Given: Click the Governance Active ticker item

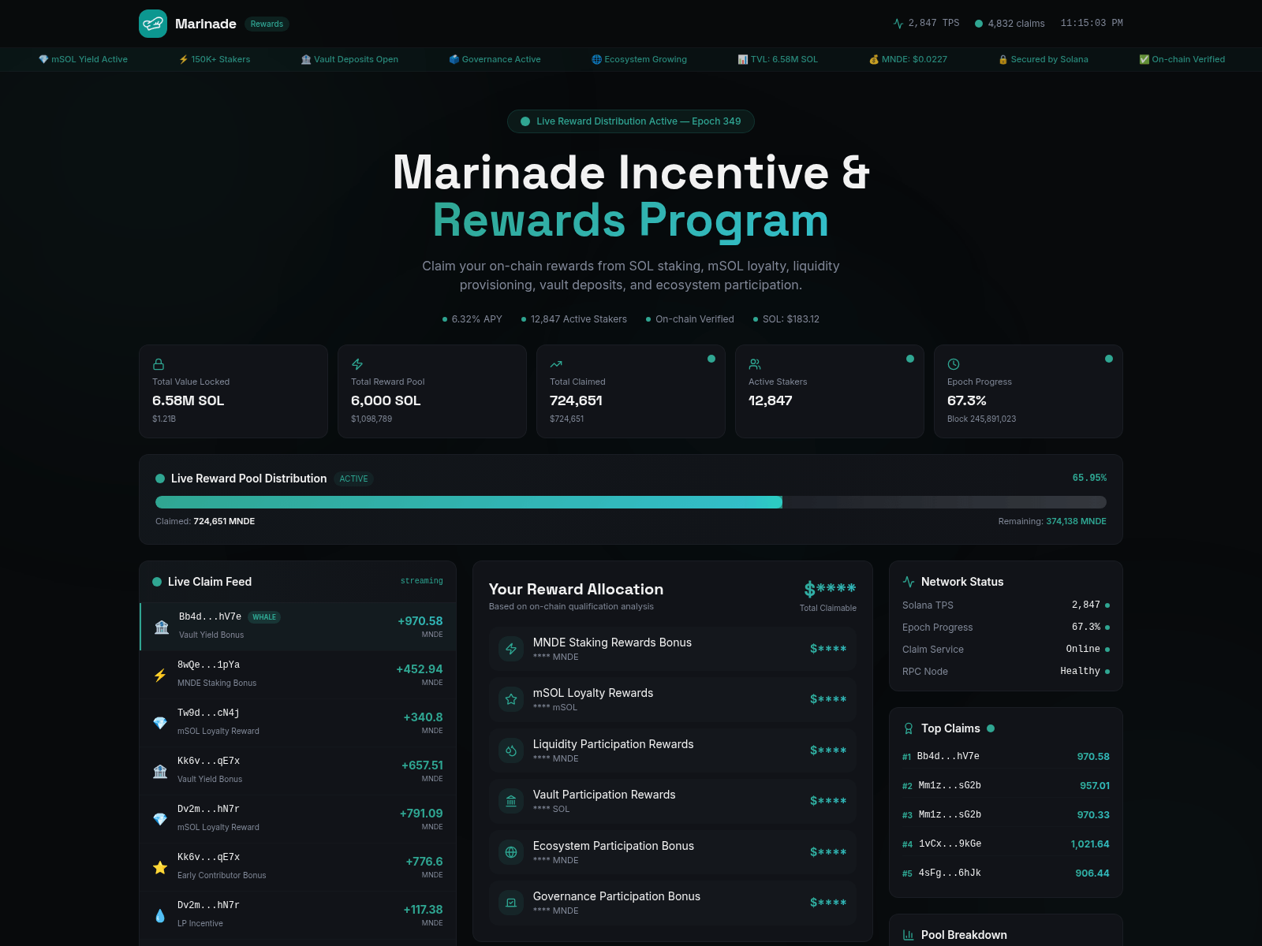Looking at the screenshot, I should [495, 59].
